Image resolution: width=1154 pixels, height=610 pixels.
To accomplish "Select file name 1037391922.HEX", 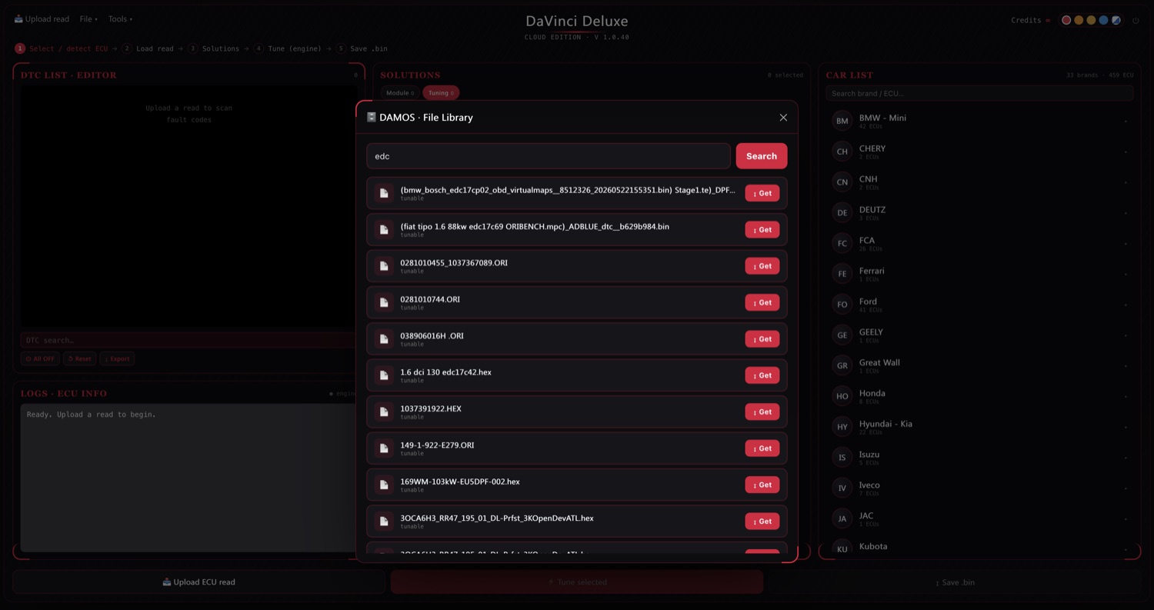I will click(431, 408).
